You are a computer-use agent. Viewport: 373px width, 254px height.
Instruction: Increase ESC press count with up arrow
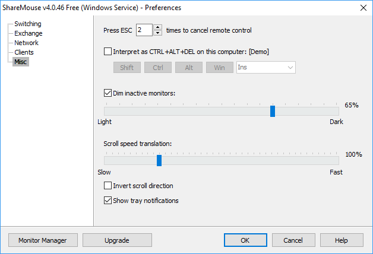tap(157, 27)
